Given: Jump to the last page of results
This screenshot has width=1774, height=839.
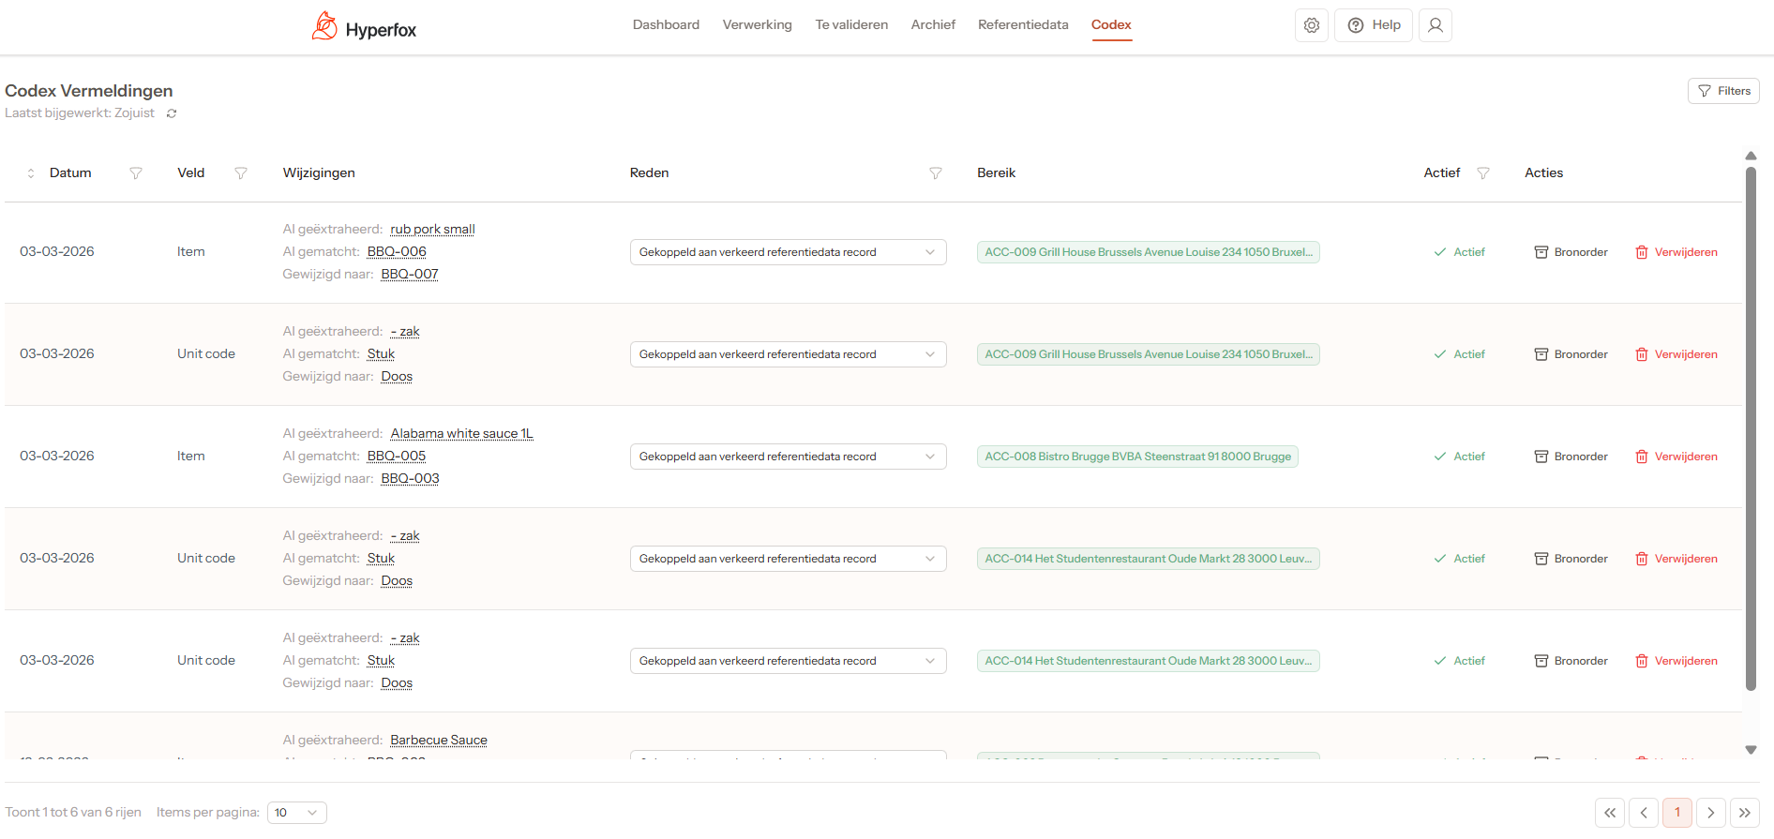Looking at the screenshot, I should click(x=1744, y=813).
